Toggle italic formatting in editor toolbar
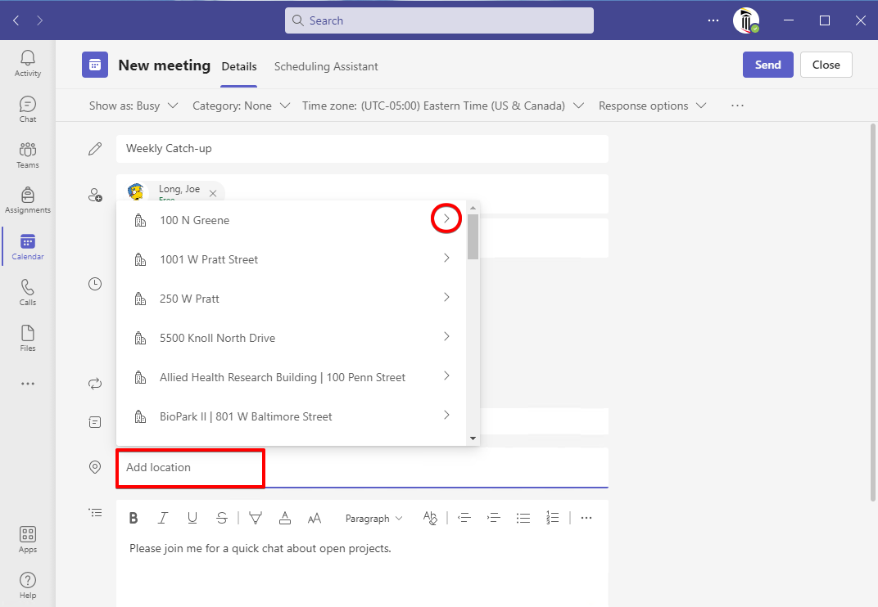This screenshot has width=878, height=607. pyautogui.click(x=163, y=518)
